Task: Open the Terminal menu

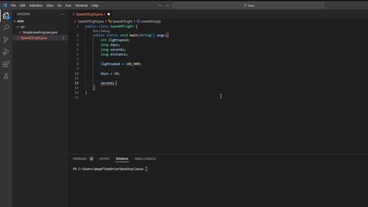Action: click(x=81, y=5)
